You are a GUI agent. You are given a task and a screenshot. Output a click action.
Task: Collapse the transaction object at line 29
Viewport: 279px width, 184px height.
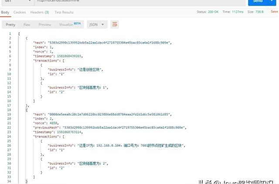pyautogui.click(x=41, y=159)
